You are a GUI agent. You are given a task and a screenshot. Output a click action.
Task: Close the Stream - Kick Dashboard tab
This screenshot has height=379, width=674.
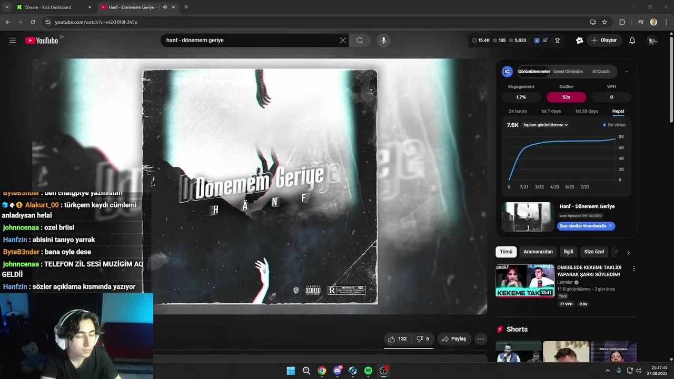90,7
